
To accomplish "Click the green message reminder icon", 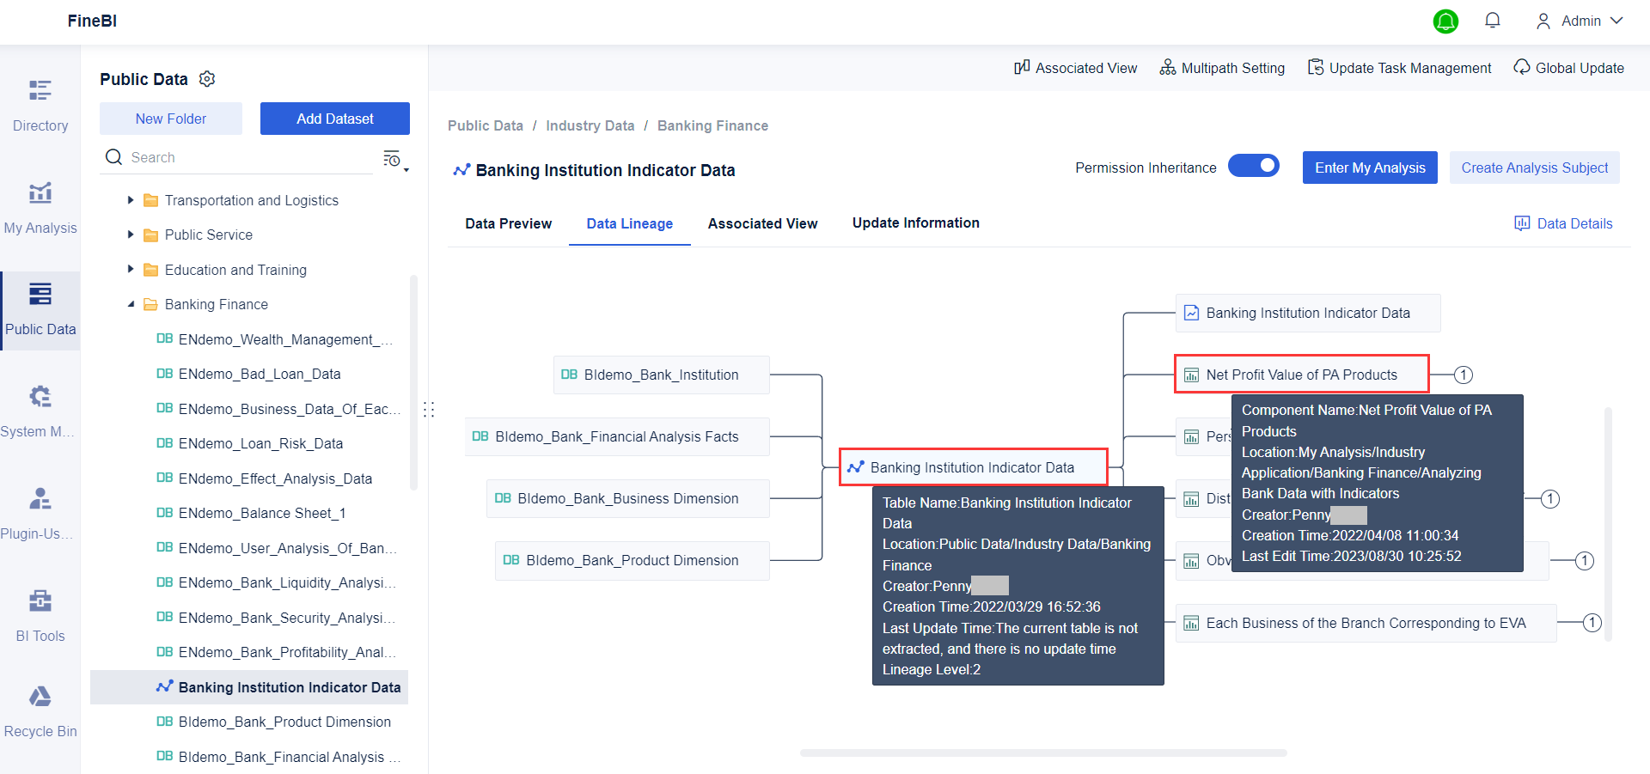I will tap(1445, 21).
